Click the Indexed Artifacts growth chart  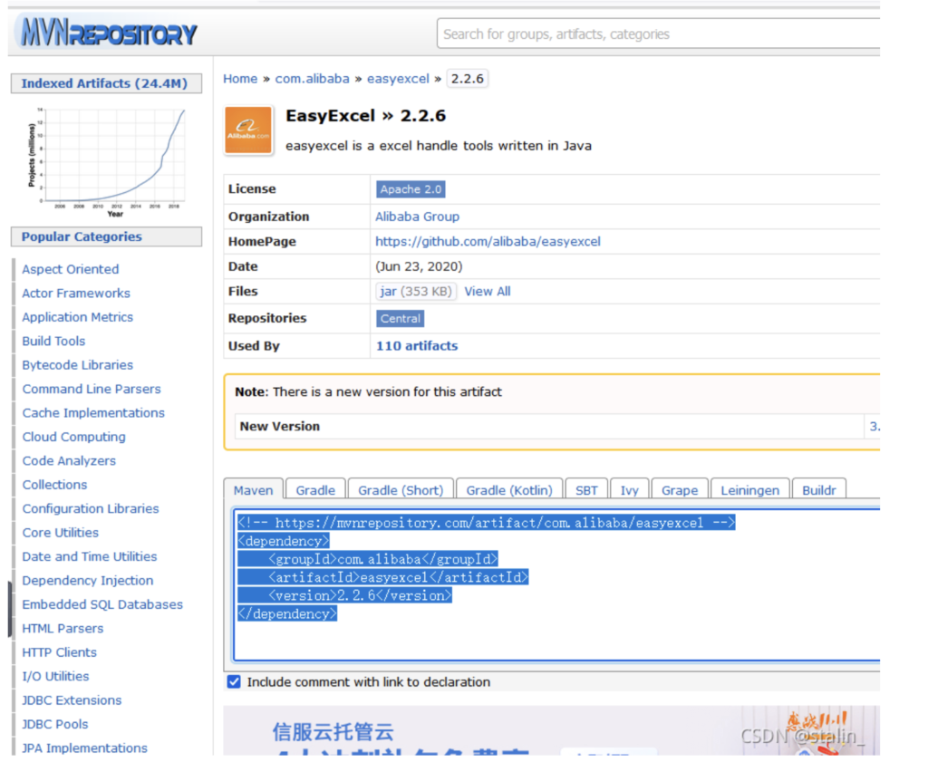coord(107,161)
